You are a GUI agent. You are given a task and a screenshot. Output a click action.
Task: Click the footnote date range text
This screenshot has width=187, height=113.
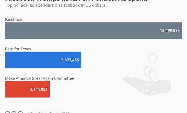click(48, 112)
